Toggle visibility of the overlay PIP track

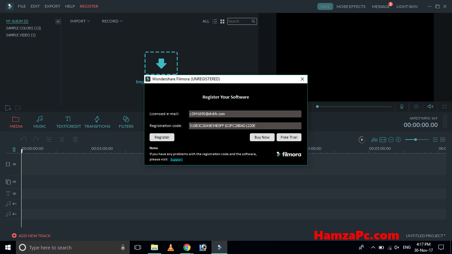pos(15,182)
